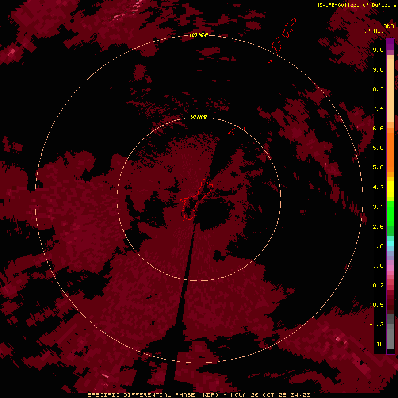Viewport: 398px width, 398px height.
Task: Click the 7.4 value on the color scale
Action: coord(378,109)
